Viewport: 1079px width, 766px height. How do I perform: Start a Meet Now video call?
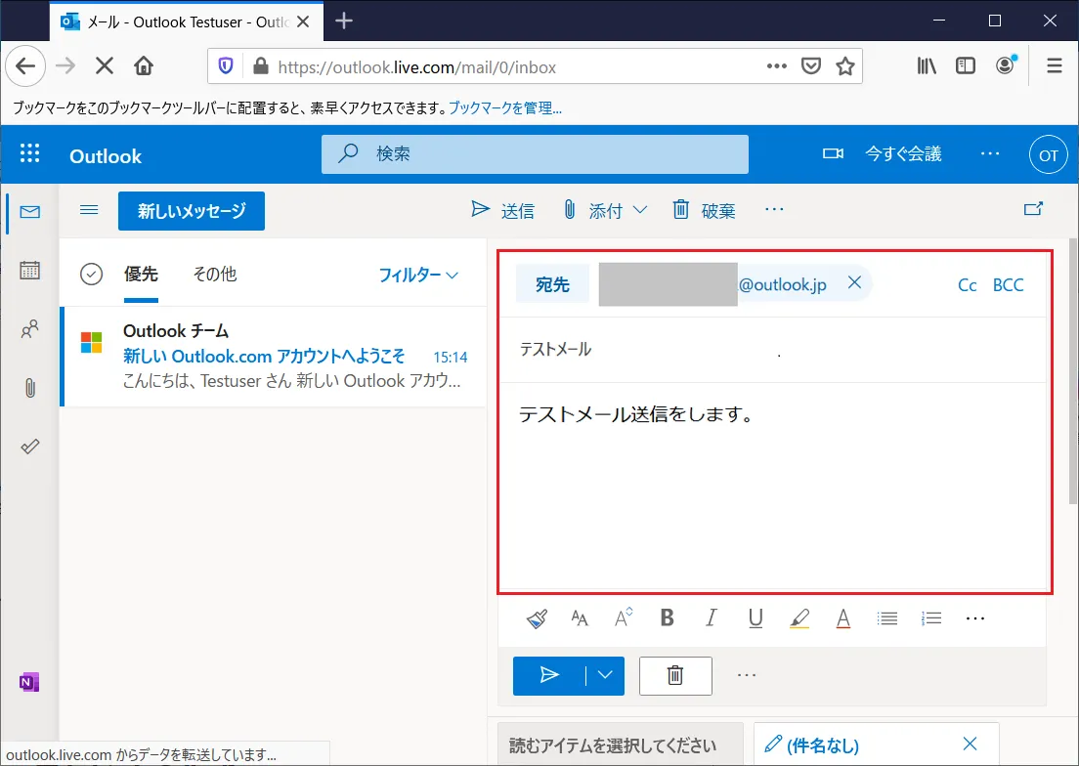pos(883,153)
